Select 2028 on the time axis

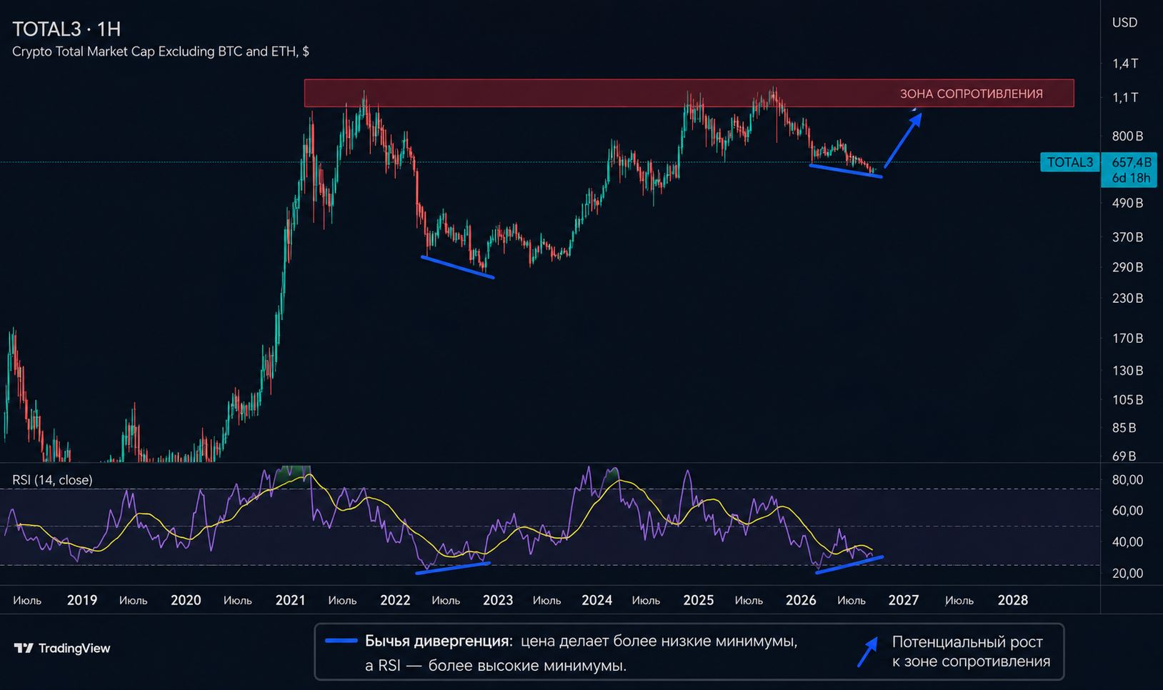coord(1013,600)
